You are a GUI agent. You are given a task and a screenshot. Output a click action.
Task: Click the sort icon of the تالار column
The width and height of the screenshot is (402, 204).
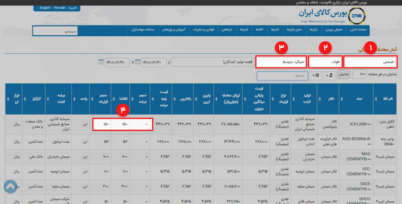(x=319, y=99)
